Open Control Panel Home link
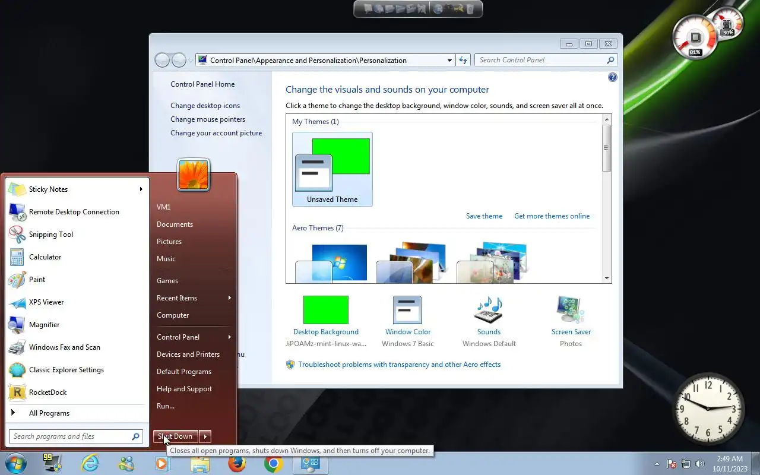Image resolution: width=760 pixels, height=475 pixels. click(202, 84)
